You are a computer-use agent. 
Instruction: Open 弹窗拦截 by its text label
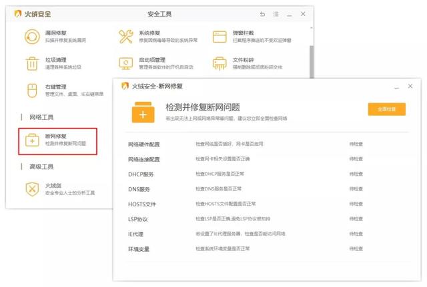click(243, 33)
